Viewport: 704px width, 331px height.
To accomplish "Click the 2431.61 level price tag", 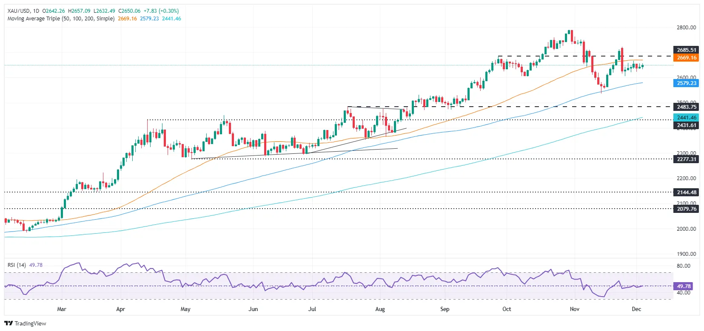I will point(687,125).
